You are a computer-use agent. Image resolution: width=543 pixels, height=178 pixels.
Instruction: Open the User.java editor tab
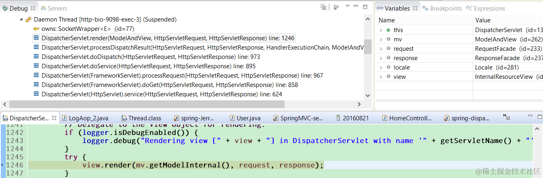click(245, 118)
